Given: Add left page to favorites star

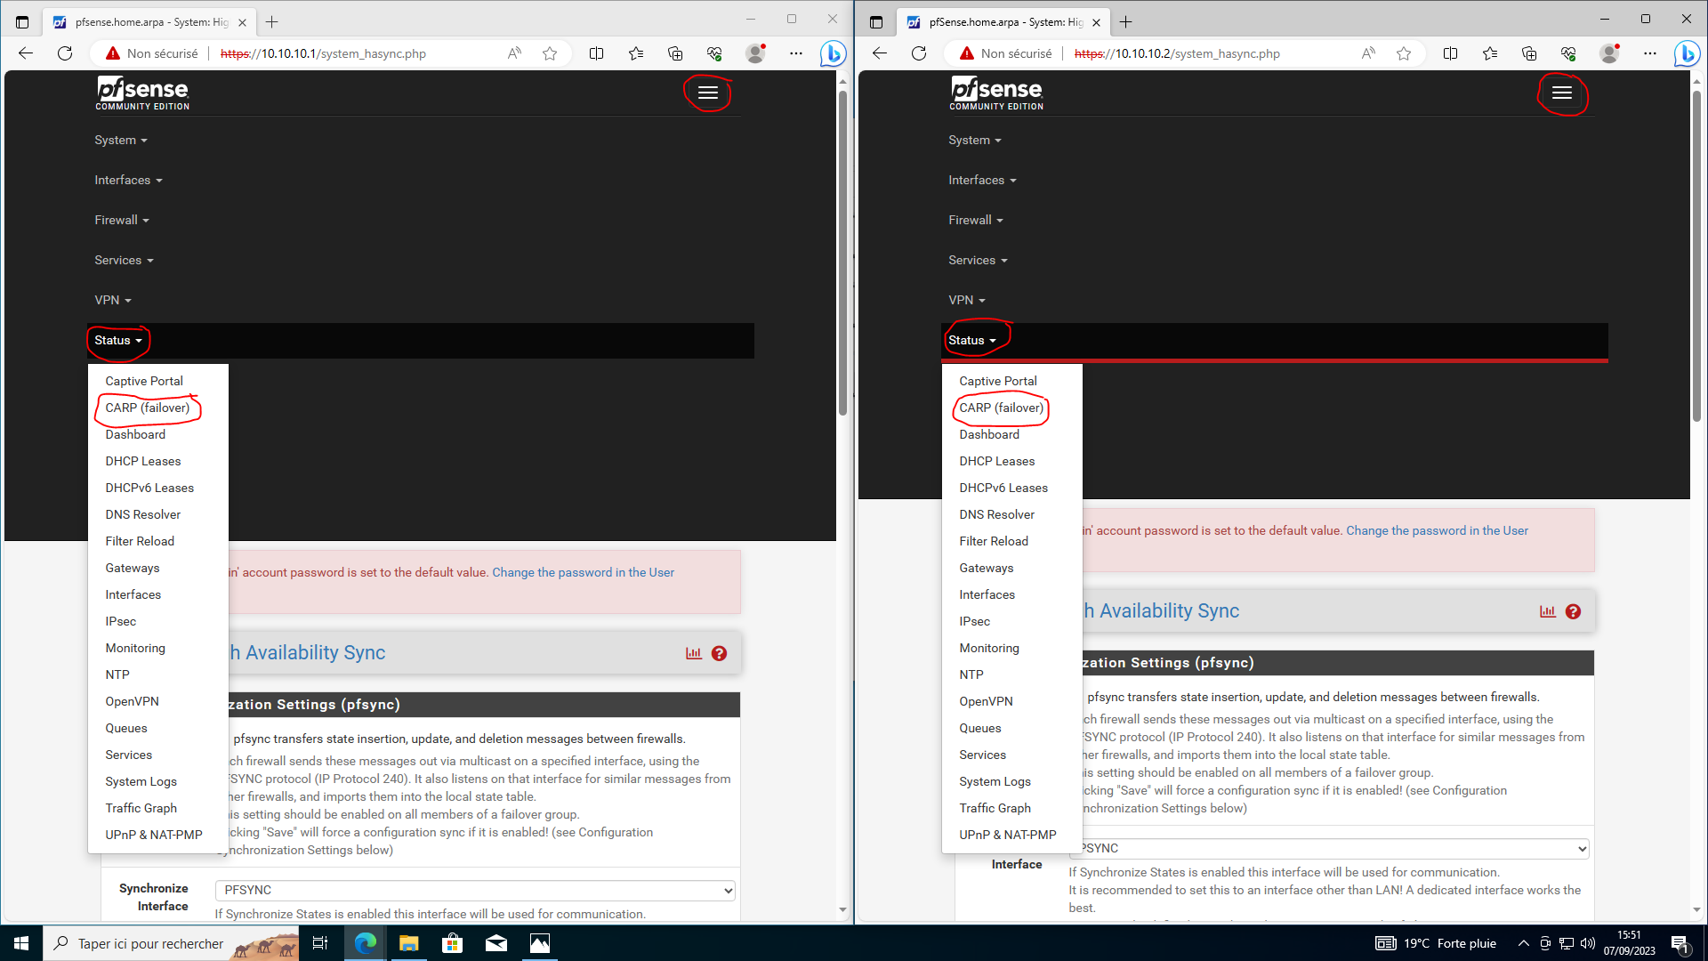Looking at the screenshot, I should tap(550, 53).
